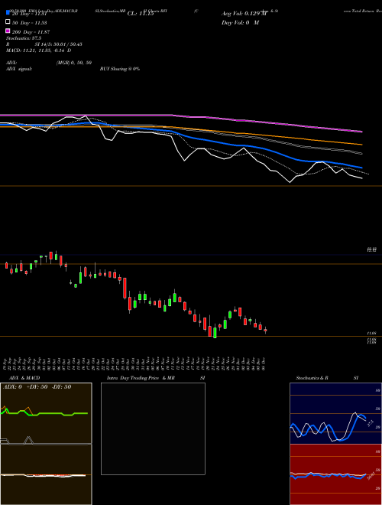Image resolution: width=382 pixels, height=505 pixels.
Task: Click the 'Avg Vol: 0.129 M' label
Action: (x=244, y=14)
